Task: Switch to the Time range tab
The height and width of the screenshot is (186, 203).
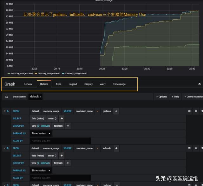Action: 119,84
